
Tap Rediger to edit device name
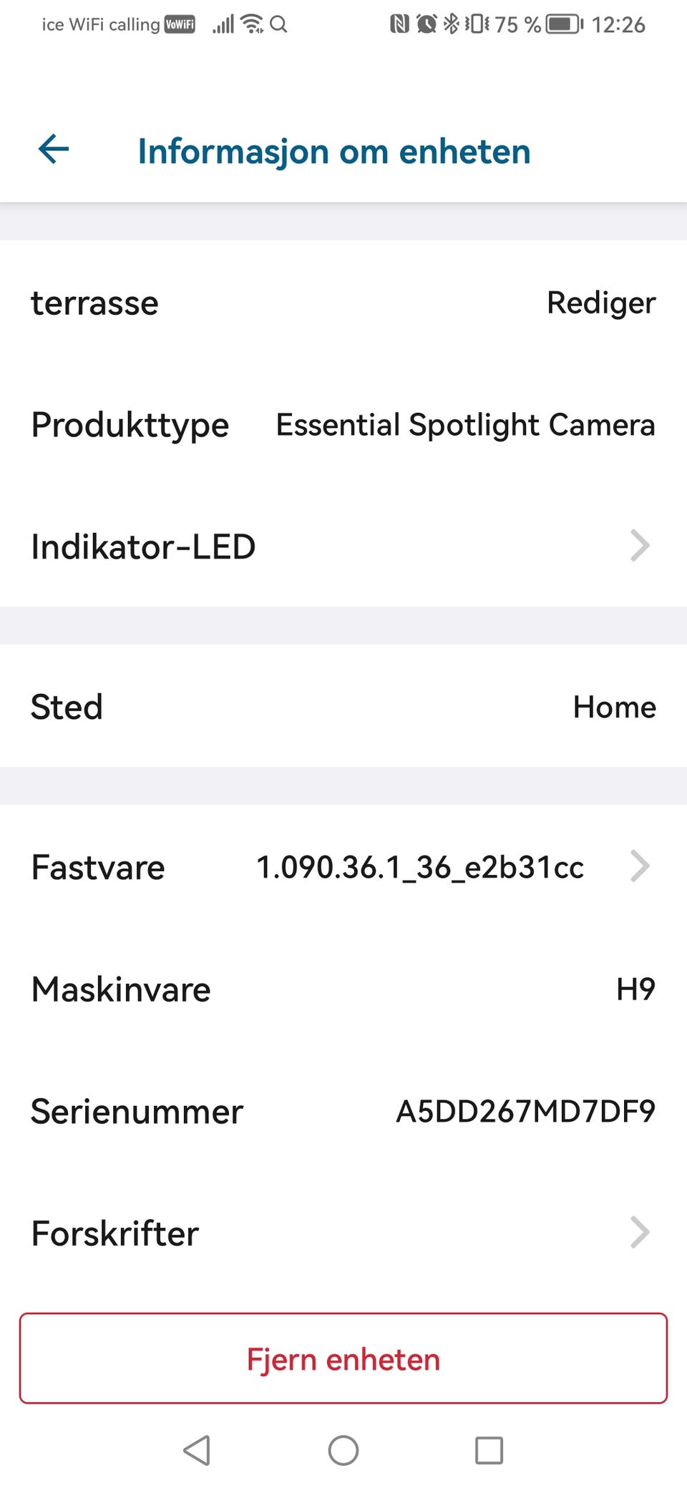601,303
